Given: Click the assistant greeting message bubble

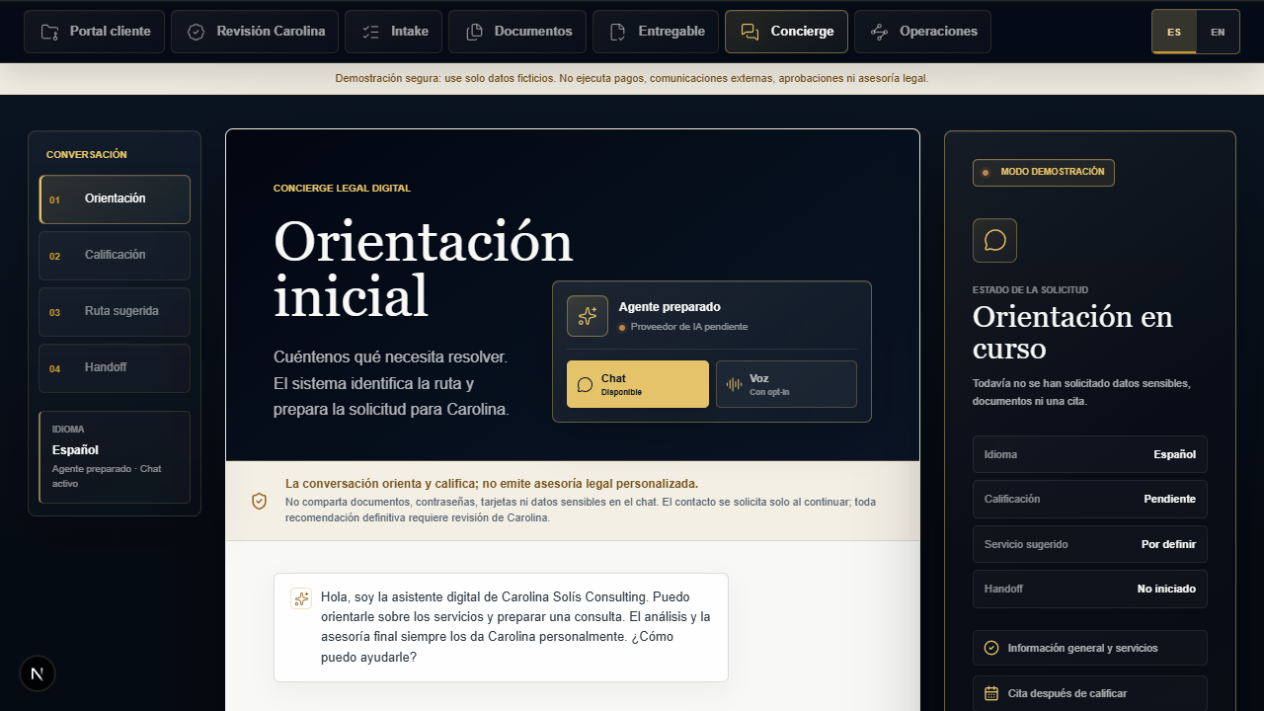Looking at the screenshot, I should click(x=501, y=627).
